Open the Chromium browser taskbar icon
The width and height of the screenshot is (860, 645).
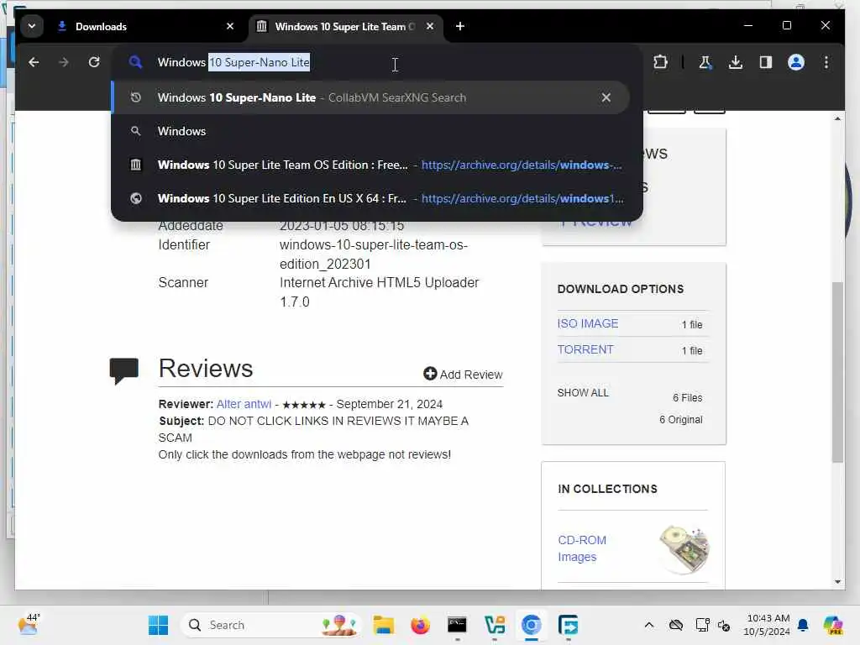[531, 625]
